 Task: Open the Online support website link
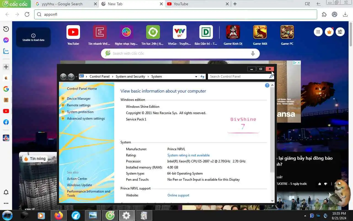point(178,195)
